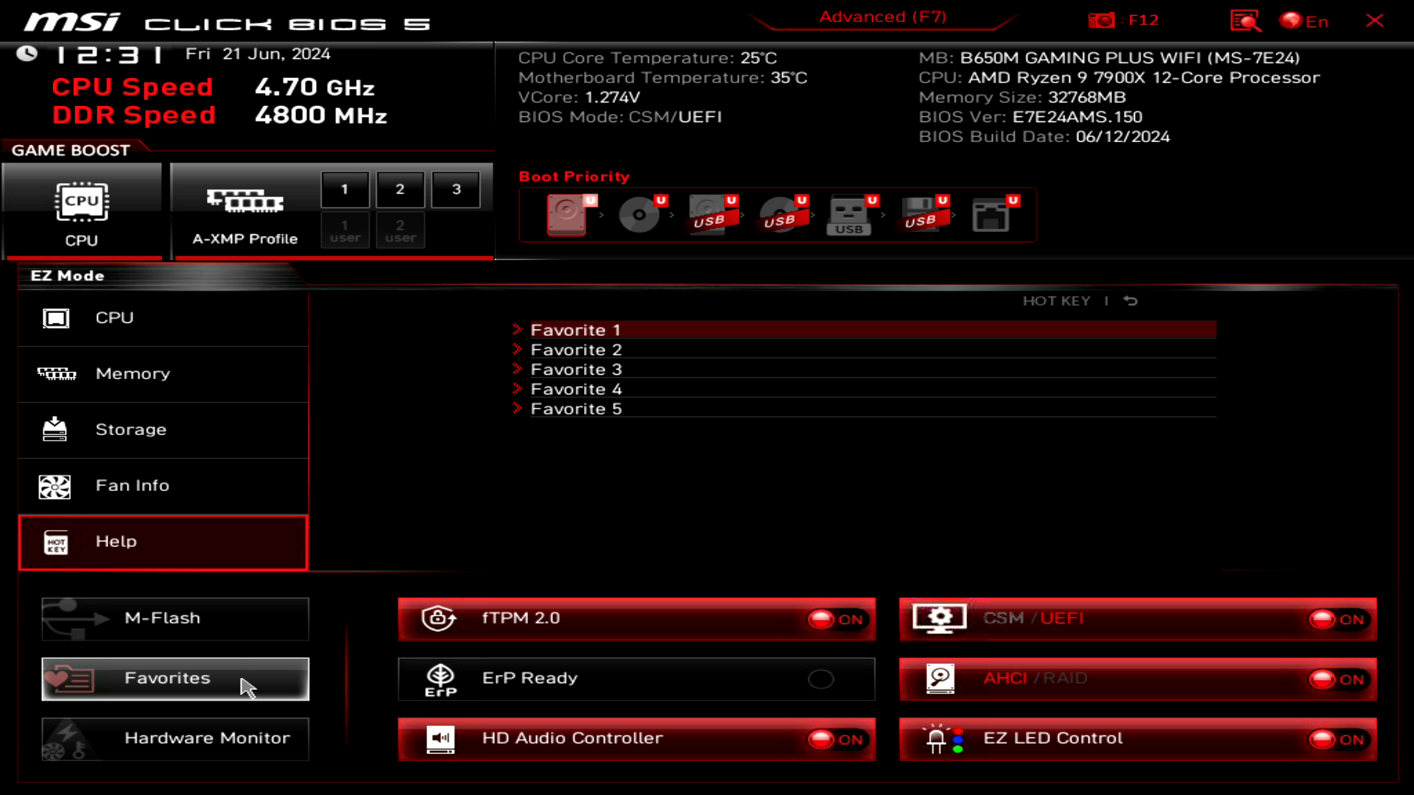Select A-XMP user profile 2
Image resolution: width=1414 pixels, height=795 pixels.
coord(400,230)
